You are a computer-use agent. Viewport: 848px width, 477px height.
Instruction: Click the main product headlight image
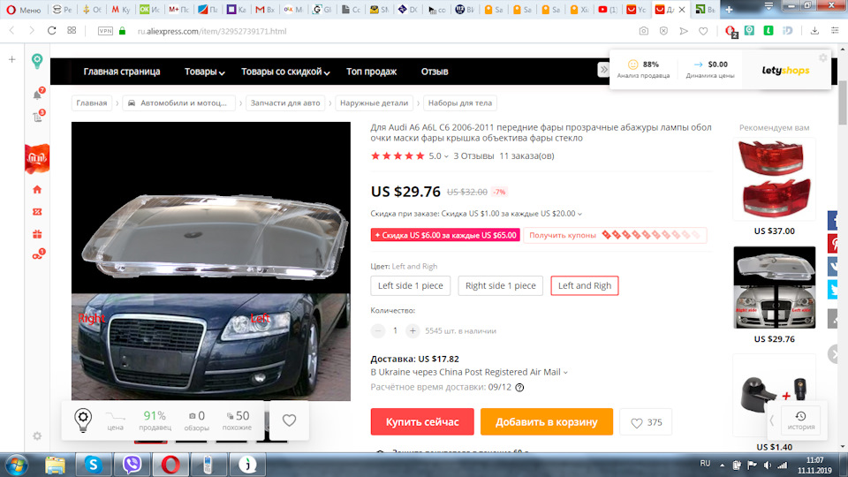tap(211, 261)
